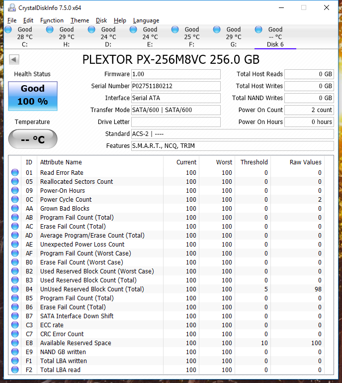Screen dimensions: 342x383
Task: Click status orb for Power Cycle Count row
Action: pos(15,200)
